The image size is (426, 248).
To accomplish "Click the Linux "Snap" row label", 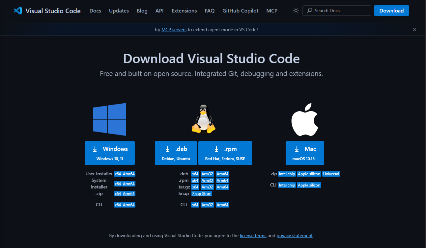I will (184, 194).
